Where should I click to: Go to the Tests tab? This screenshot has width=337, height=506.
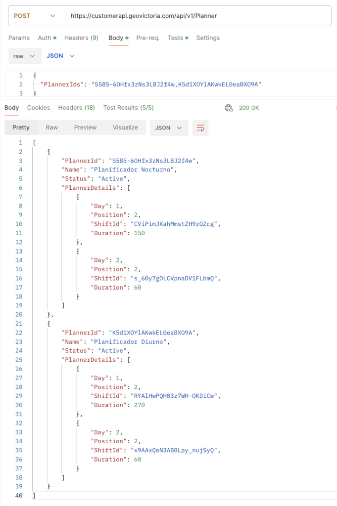(x=178, y=38)
